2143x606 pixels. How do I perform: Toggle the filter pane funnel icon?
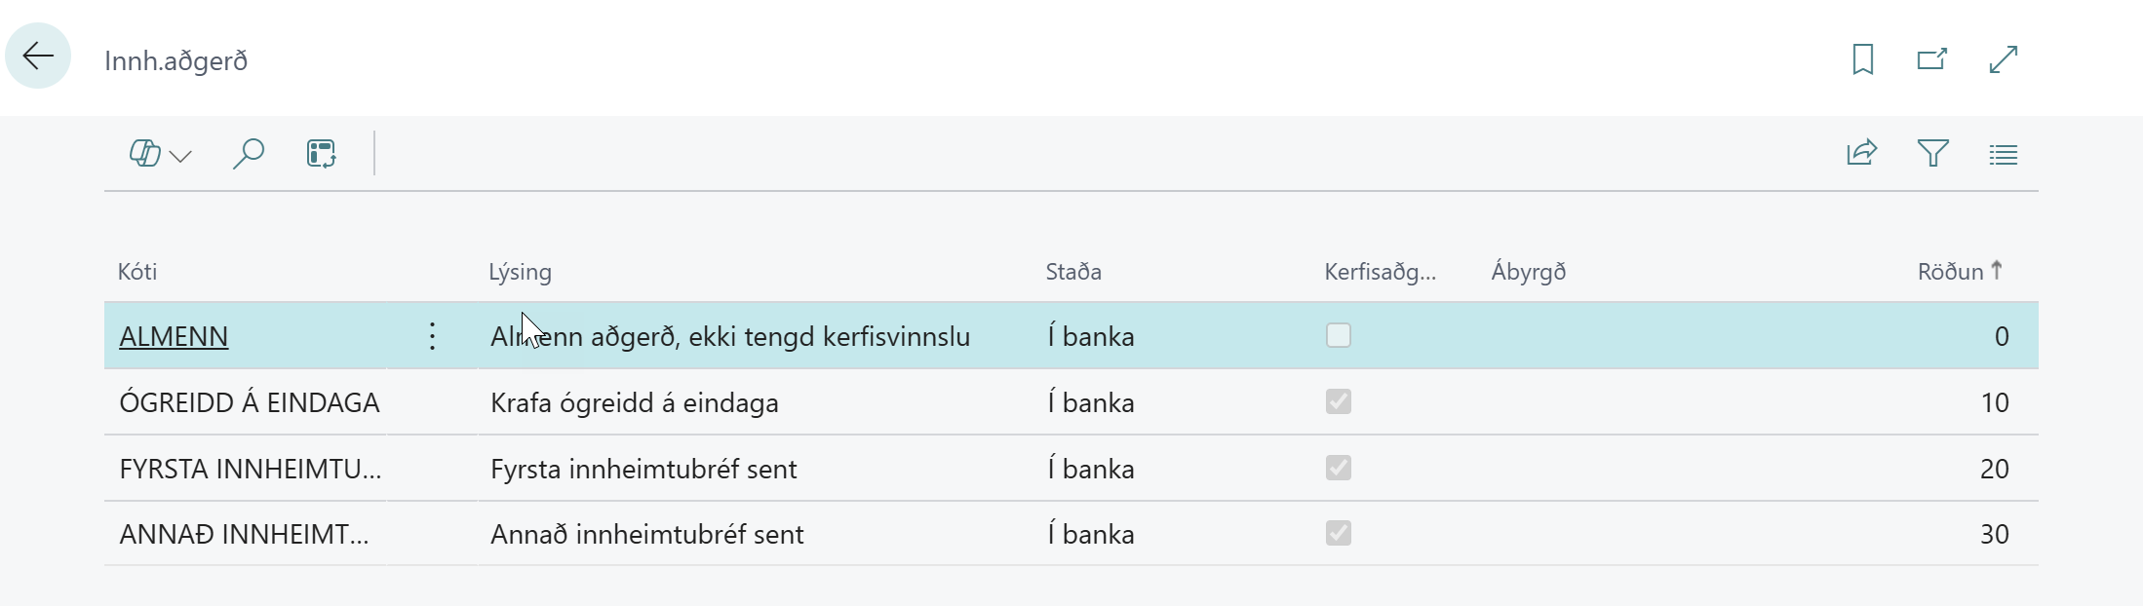[x=1932, y=153]
